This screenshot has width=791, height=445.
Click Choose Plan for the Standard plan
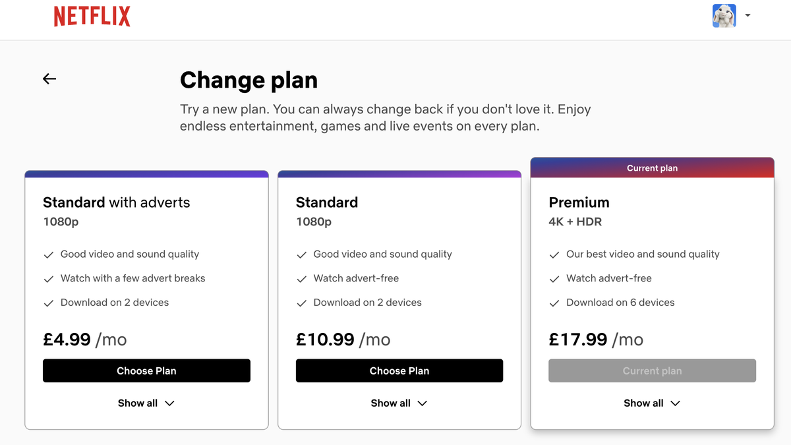point(399,371)
